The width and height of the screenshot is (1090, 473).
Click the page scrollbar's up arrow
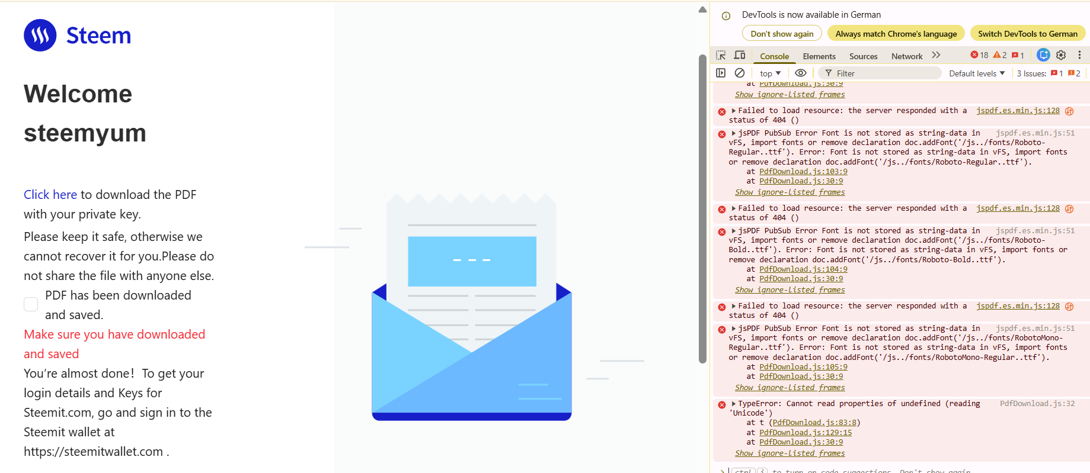(x=702, y=9)
